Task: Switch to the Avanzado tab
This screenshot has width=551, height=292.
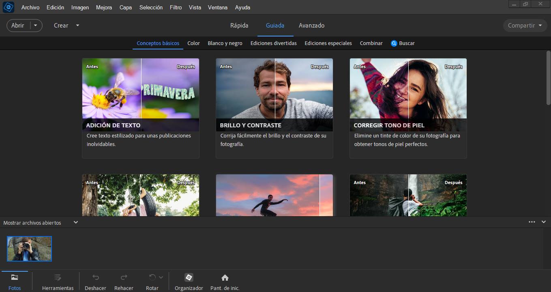Action: [311, 25]
